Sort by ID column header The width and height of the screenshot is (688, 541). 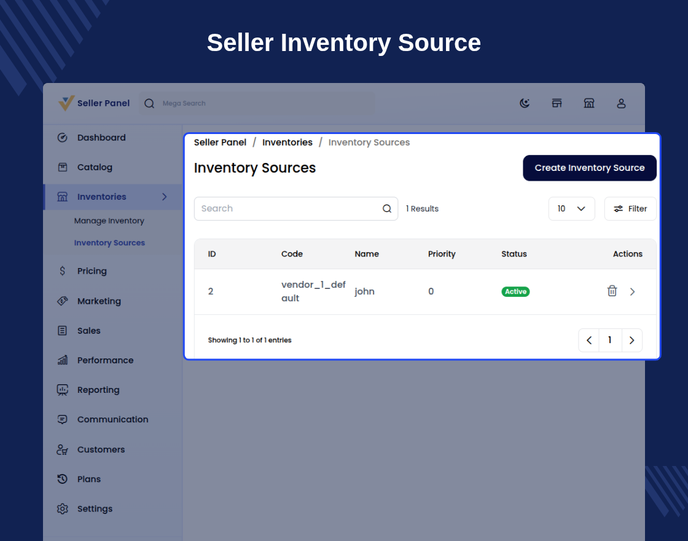[212, 254]
